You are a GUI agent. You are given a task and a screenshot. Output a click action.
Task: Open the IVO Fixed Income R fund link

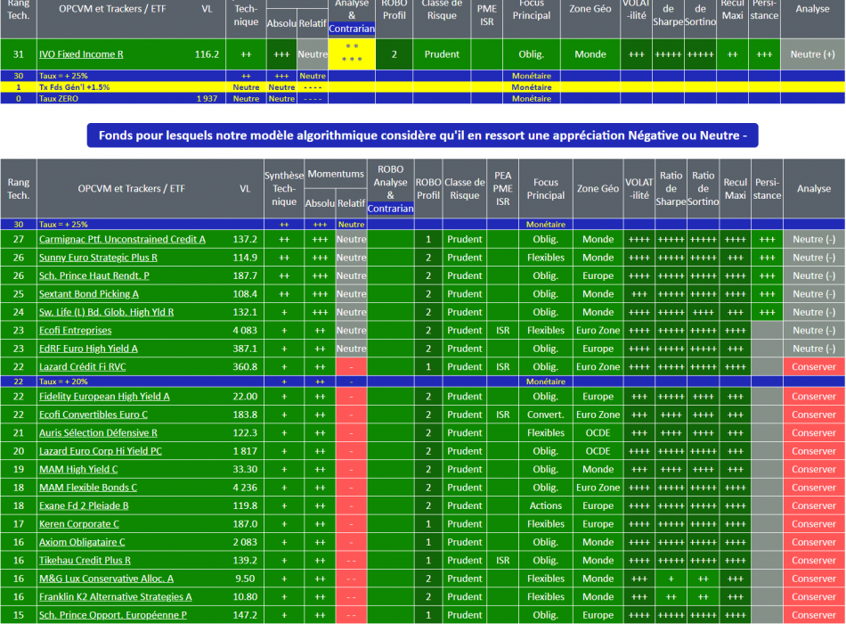click(81, 54)
